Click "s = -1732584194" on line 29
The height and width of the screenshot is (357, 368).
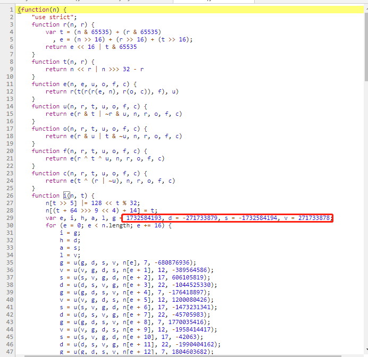[x=250, y=218]
